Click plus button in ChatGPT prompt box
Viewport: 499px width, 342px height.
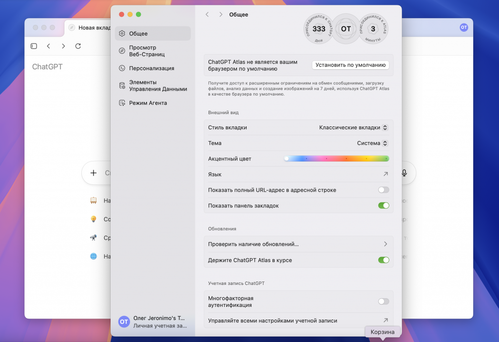pos(93,173)
